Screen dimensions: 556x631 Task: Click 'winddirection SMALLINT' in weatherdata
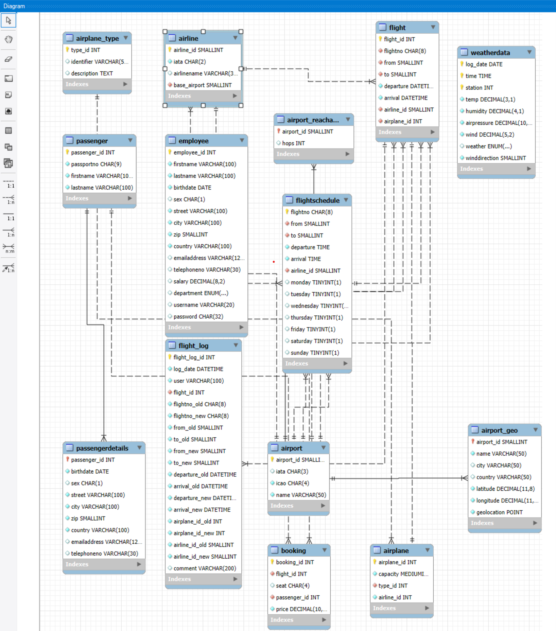(496, 158)
